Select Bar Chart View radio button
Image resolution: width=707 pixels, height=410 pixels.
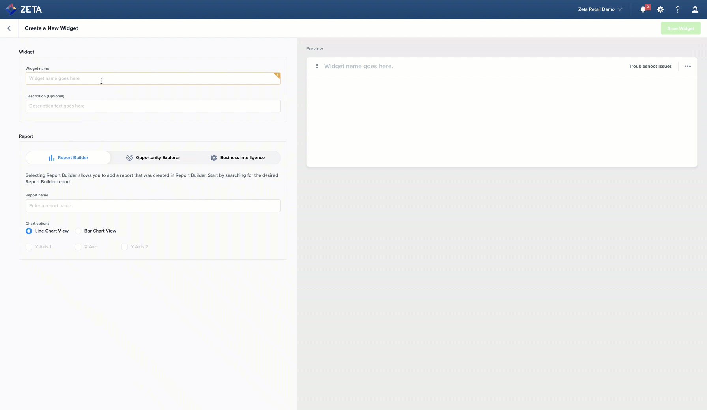pyautogui.click(x=78, y=231)
